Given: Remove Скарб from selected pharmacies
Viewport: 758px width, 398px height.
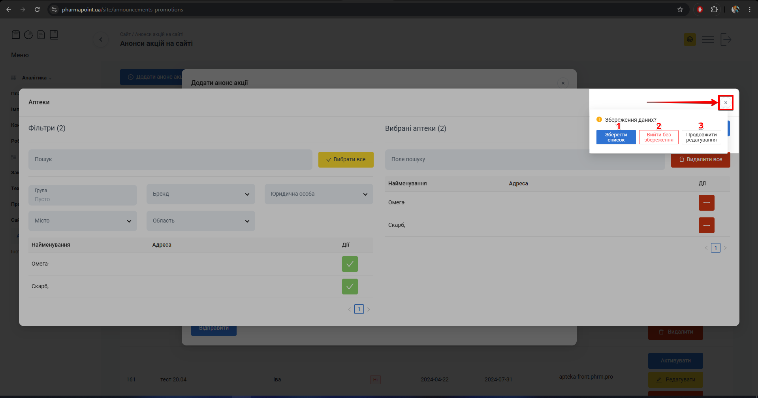Looking at the screenshot, I should tap(706, 225).
